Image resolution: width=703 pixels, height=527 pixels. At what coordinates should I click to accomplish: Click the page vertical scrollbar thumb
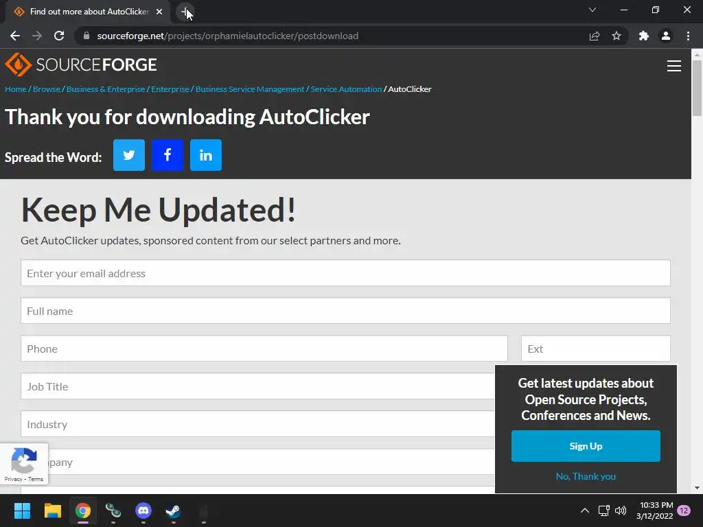click(697, 87)
